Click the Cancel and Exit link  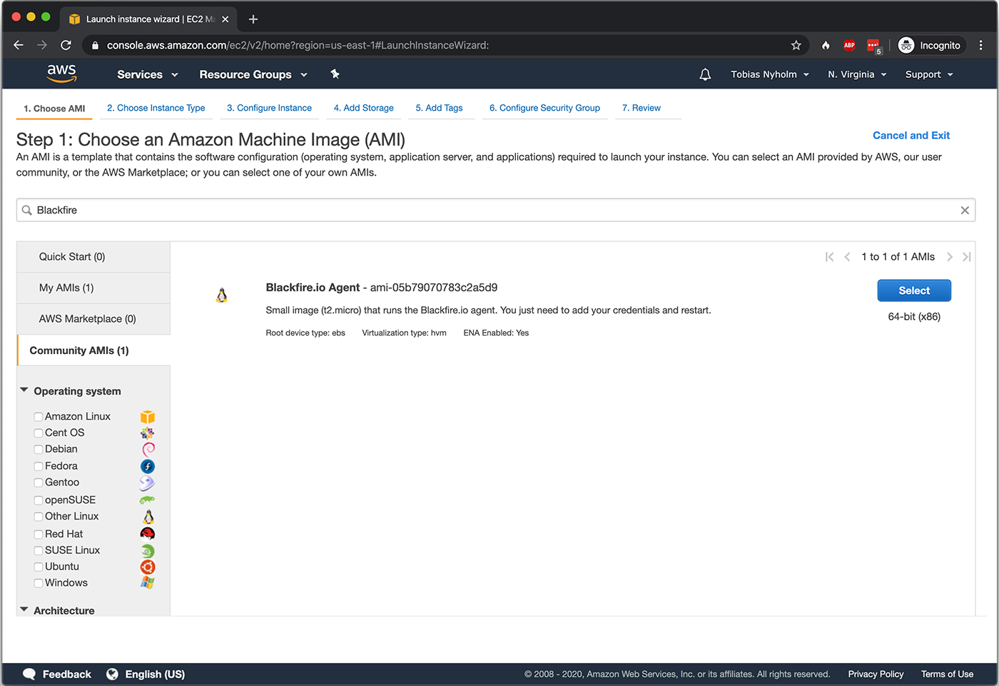(911, 136)
